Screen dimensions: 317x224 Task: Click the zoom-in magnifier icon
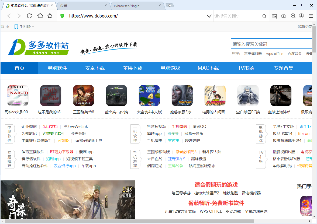293,16
